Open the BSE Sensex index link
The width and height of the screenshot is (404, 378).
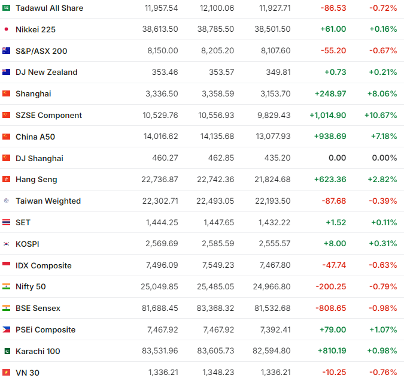pos(38,309)
